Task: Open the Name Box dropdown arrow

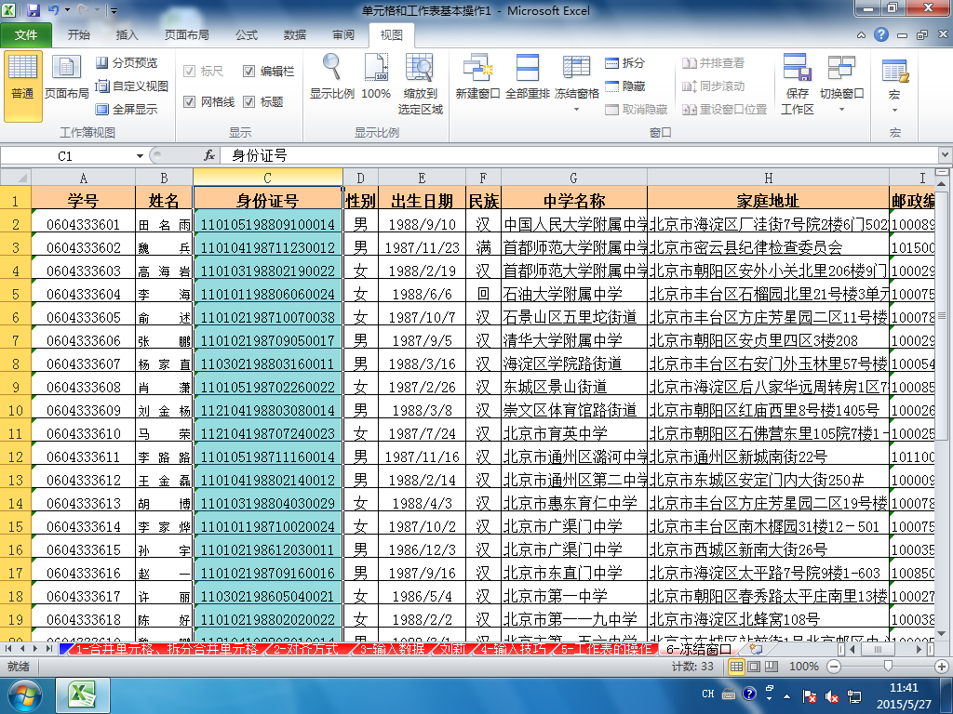Action: pyautogui.click(x=140, y=156)
